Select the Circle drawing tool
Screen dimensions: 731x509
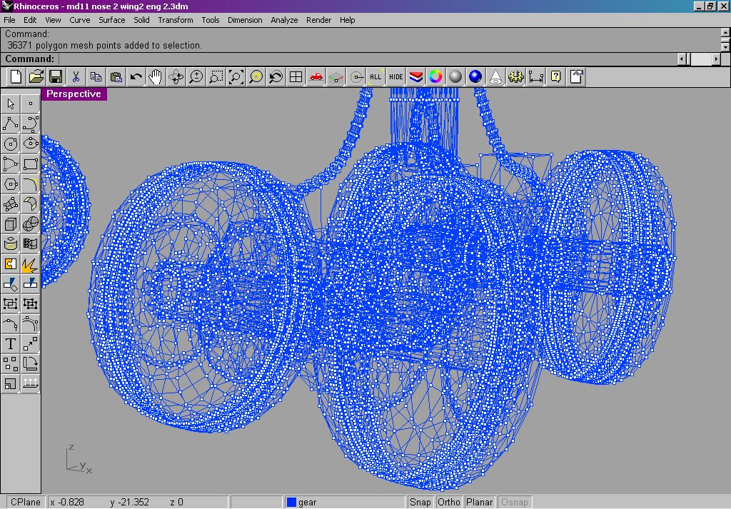coord(11,144)
